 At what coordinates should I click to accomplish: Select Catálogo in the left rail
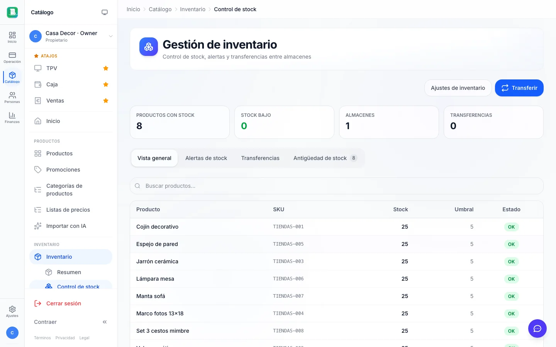12,77
